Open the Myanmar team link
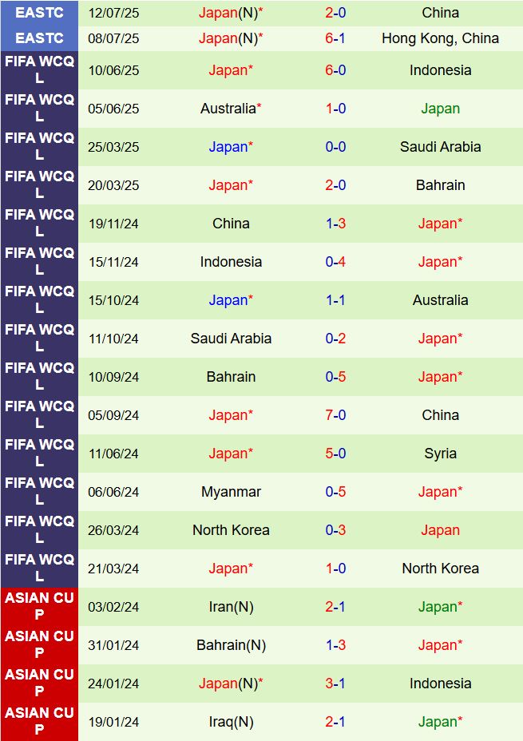The height and width of the screenshot is (741, 523). (x=231, y=492)
